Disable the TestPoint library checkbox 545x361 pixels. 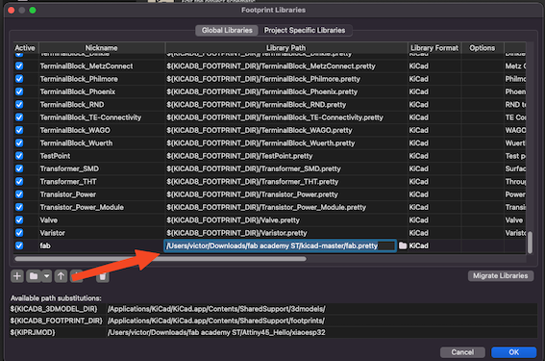(x=19, y=156)
